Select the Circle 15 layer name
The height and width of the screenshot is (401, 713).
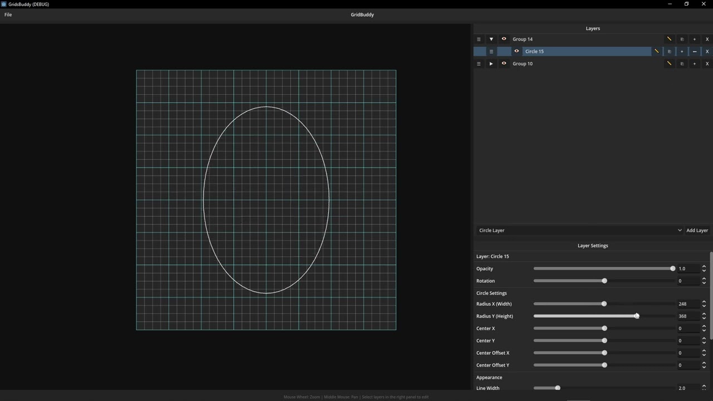pos(534,51)
